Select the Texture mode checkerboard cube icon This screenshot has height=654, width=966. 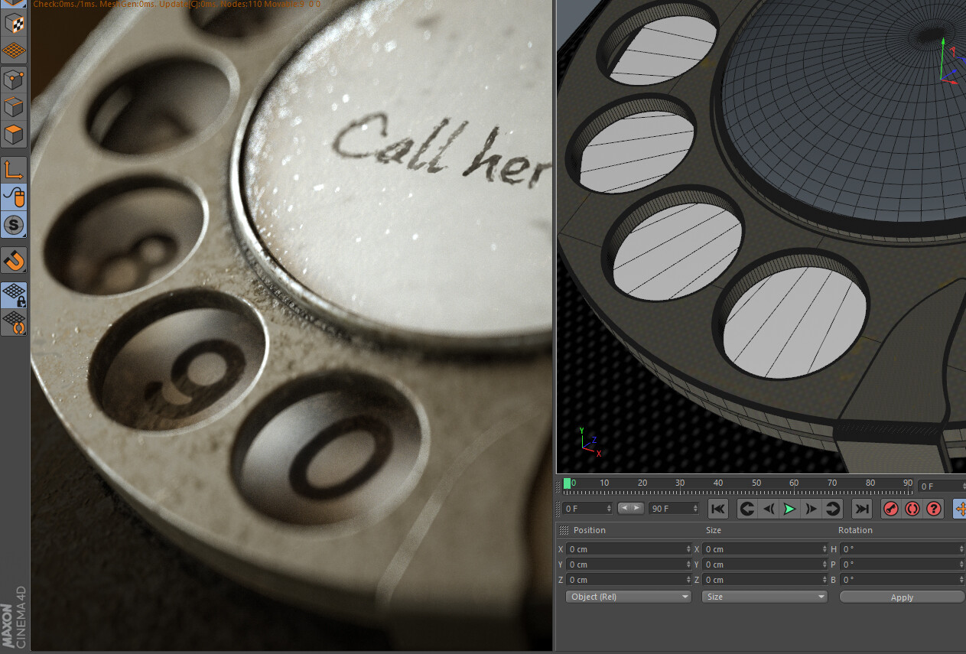click(15, 24)
